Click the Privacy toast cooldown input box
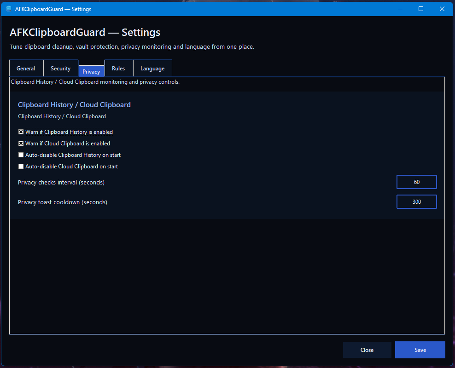 [x=416, y=202]
